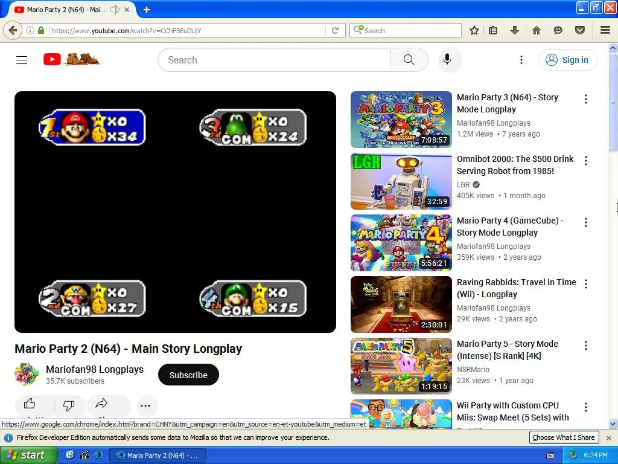Screen dimensions: 618x464
Task: Open a new tab with plus button
Action: [x=146, y=10]
